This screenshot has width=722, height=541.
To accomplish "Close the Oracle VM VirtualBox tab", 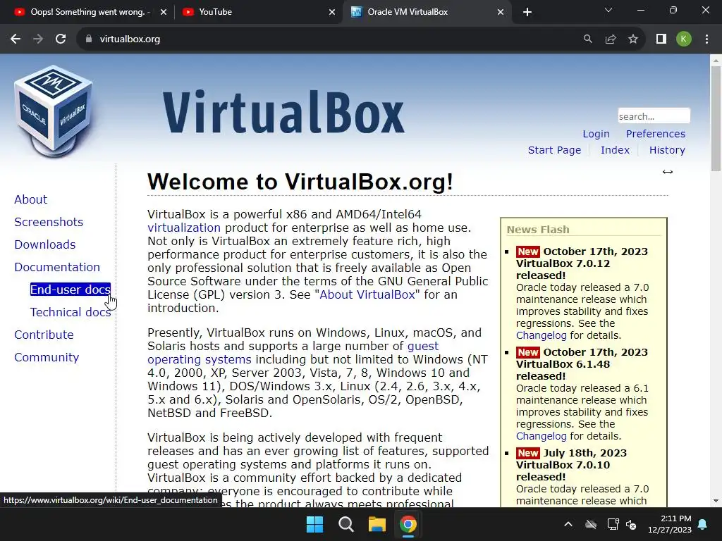I will tap(501, 12).
